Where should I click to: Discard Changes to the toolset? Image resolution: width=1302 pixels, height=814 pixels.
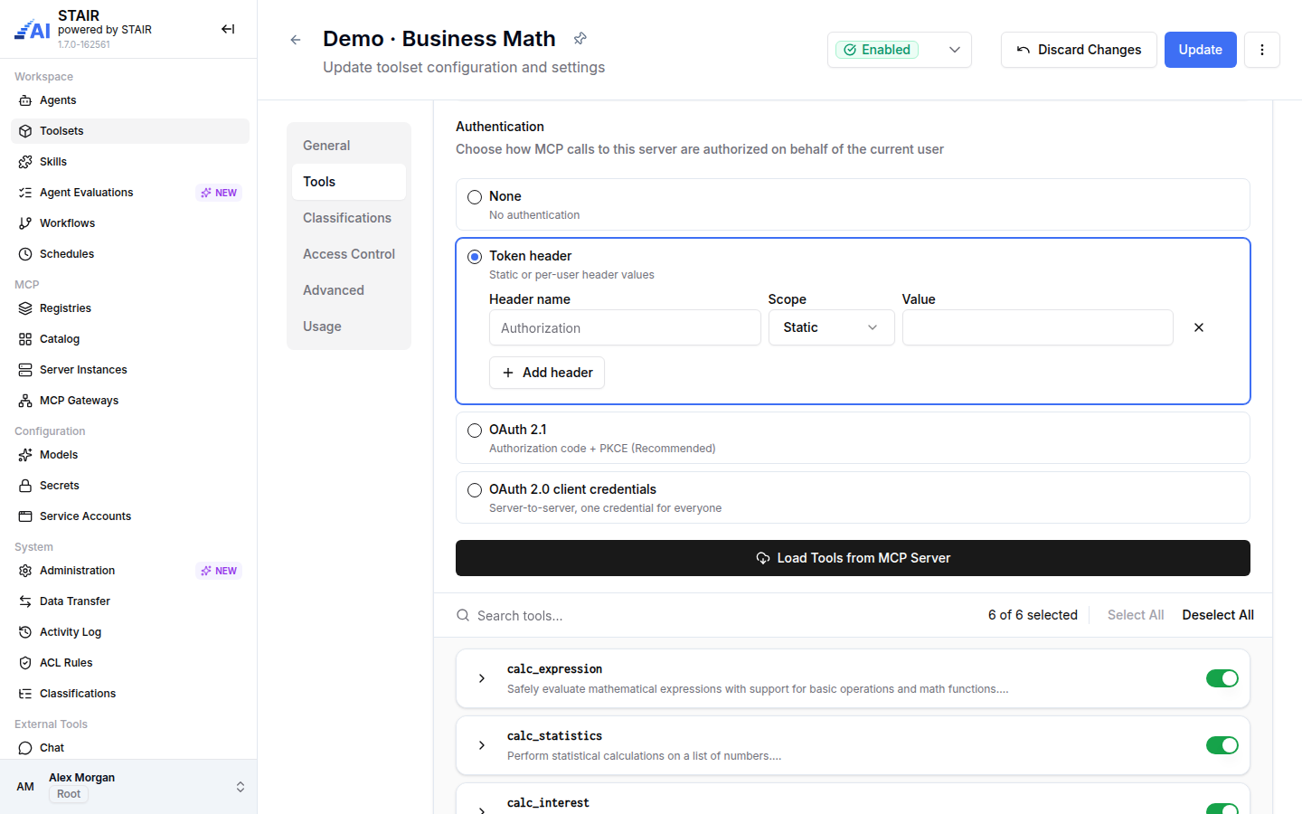1079,50
